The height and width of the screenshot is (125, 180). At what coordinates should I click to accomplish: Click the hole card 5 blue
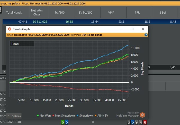pos(67,122)
